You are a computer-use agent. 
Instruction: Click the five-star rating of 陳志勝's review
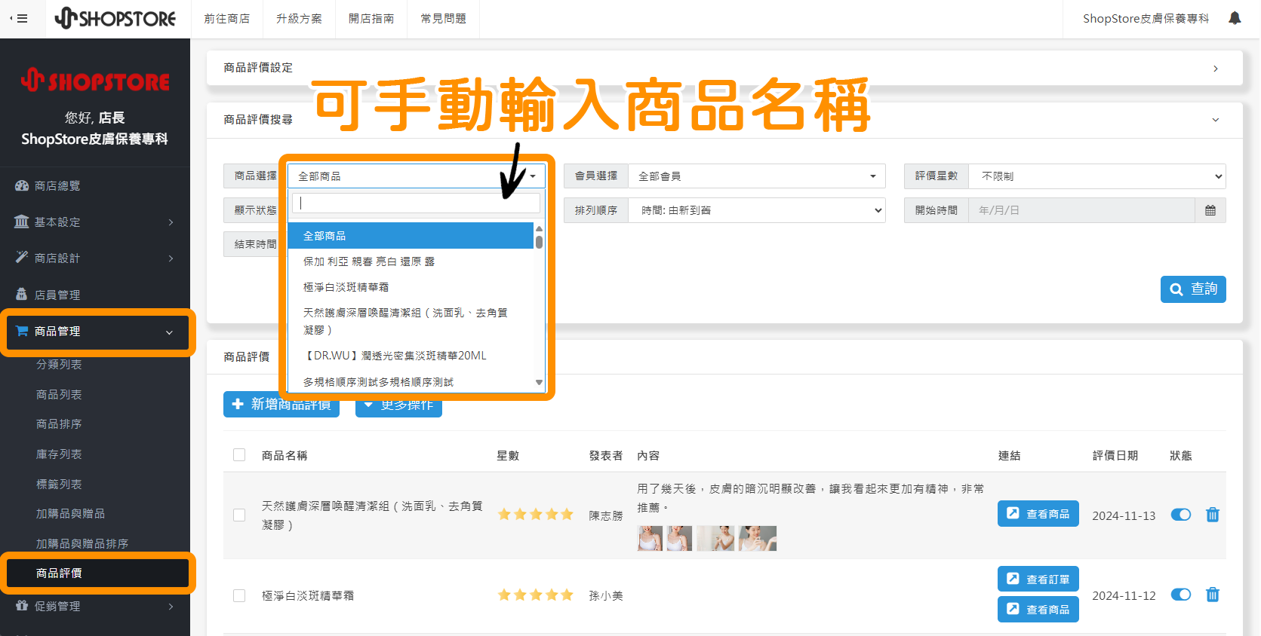click(x=536, y=515)
